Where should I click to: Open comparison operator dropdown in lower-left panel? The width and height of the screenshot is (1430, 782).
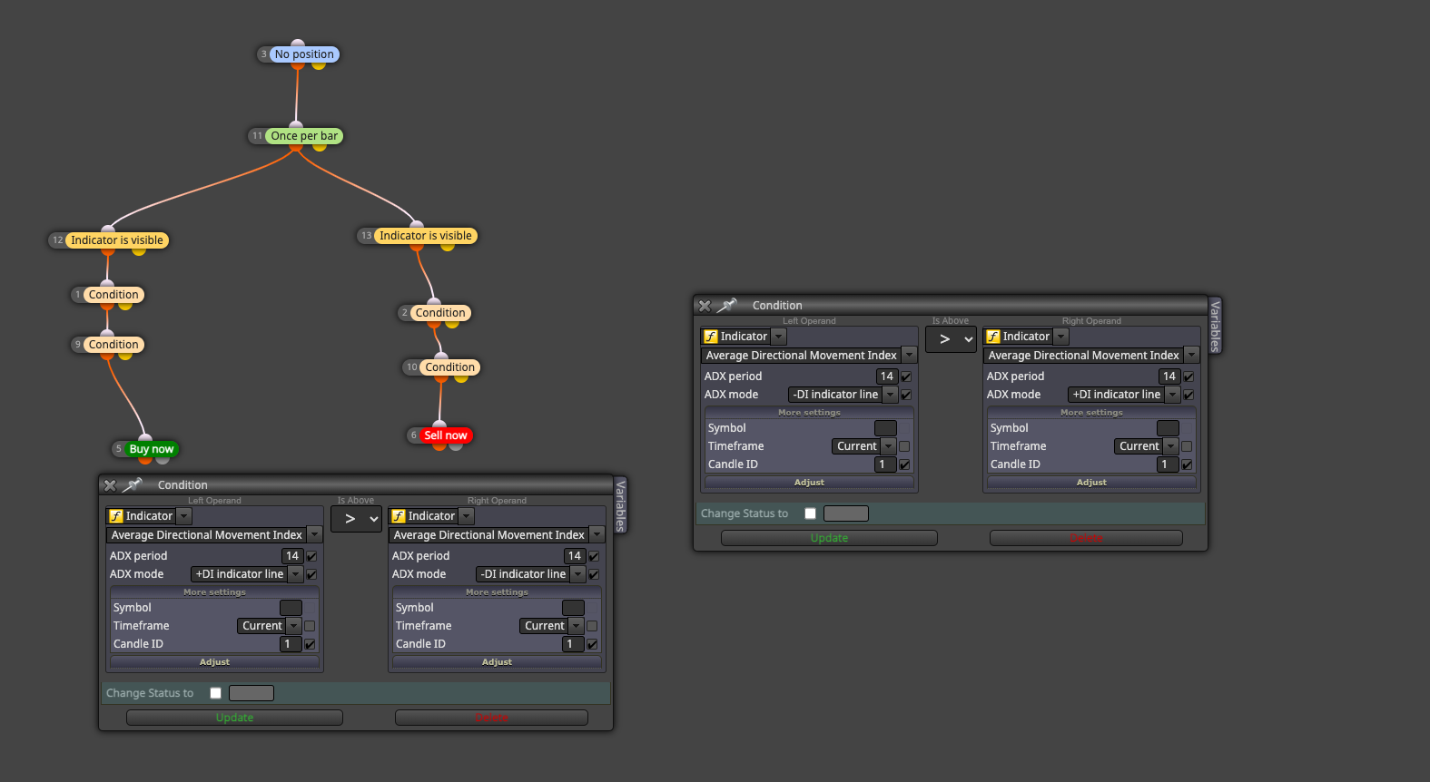[356, 519]
